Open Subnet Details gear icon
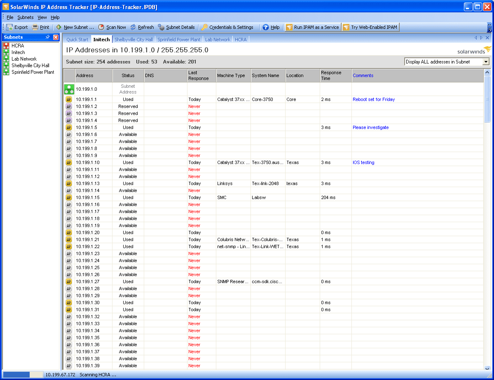494x380 pixels. [x=162, y=28]
